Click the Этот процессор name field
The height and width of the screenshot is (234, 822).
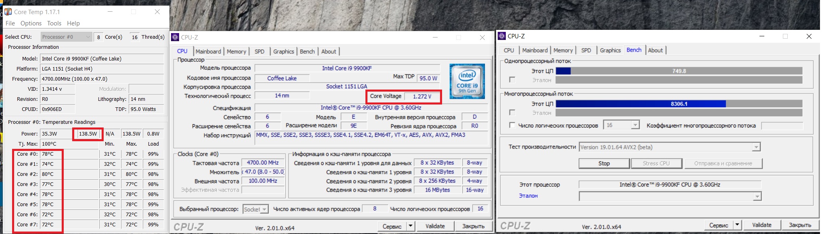tap(670, 184)
